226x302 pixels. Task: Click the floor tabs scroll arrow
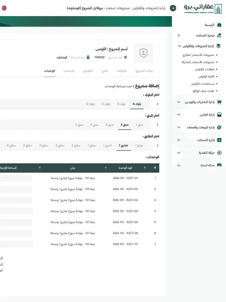(x=158, y=145)
